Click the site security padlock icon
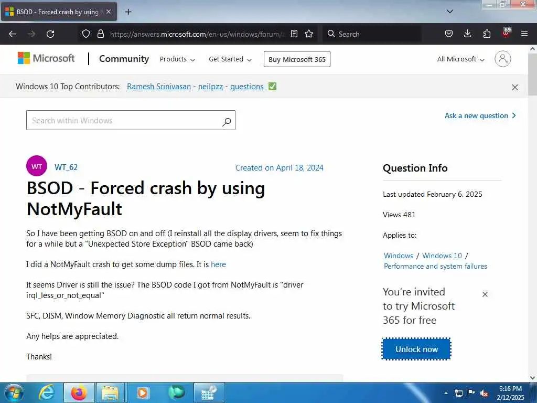The image size is (537, 403). click(x=100, y=34)
